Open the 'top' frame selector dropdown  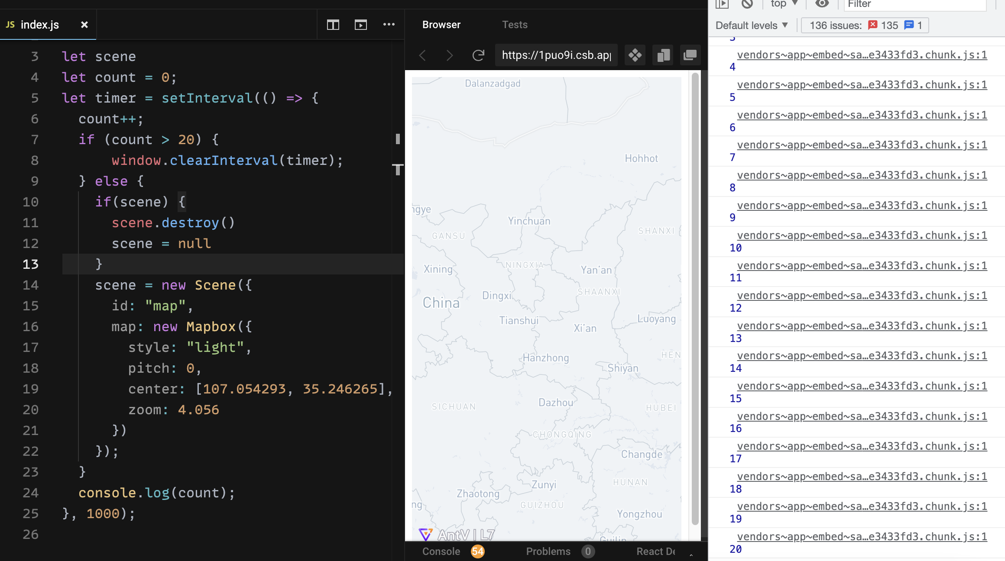pyautogui.click(x=783, y=4)
